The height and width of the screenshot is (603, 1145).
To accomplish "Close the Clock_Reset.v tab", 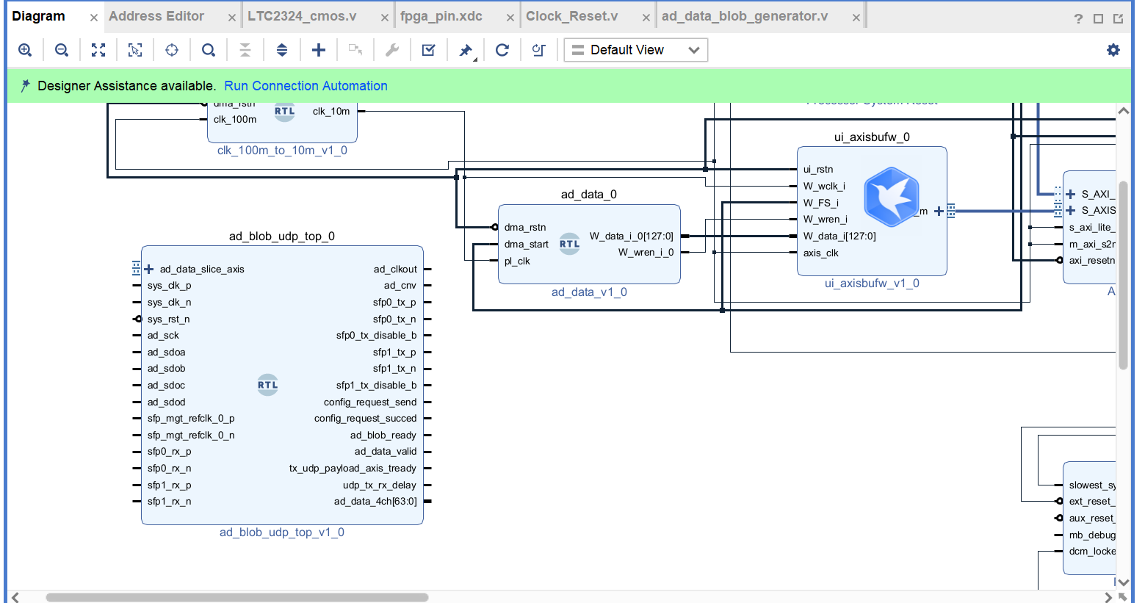I will 646,18.
